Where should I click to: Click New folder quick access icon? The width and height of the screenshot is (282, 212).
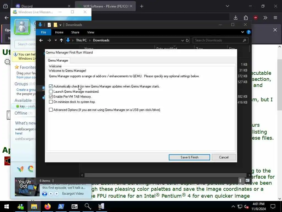point(55,25)
